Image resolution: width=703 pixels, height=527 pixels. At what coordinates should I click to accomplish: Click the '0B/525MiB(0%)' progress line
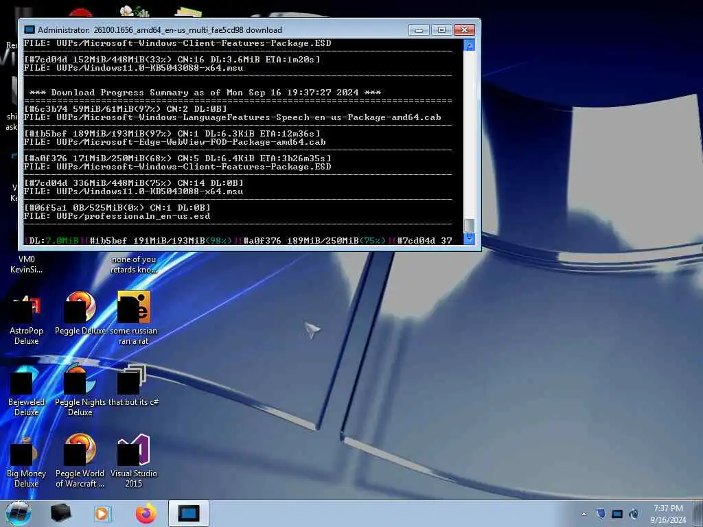117,207
